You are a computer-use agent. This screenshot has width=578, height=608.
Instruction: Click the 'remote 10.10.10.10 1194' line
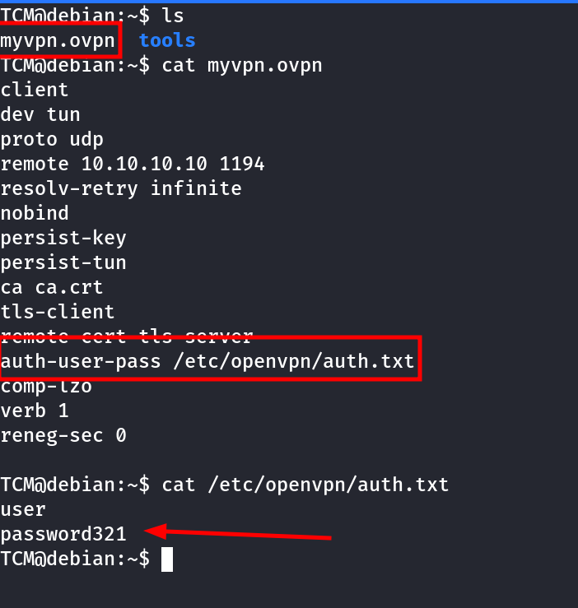(x=133, y=164)
